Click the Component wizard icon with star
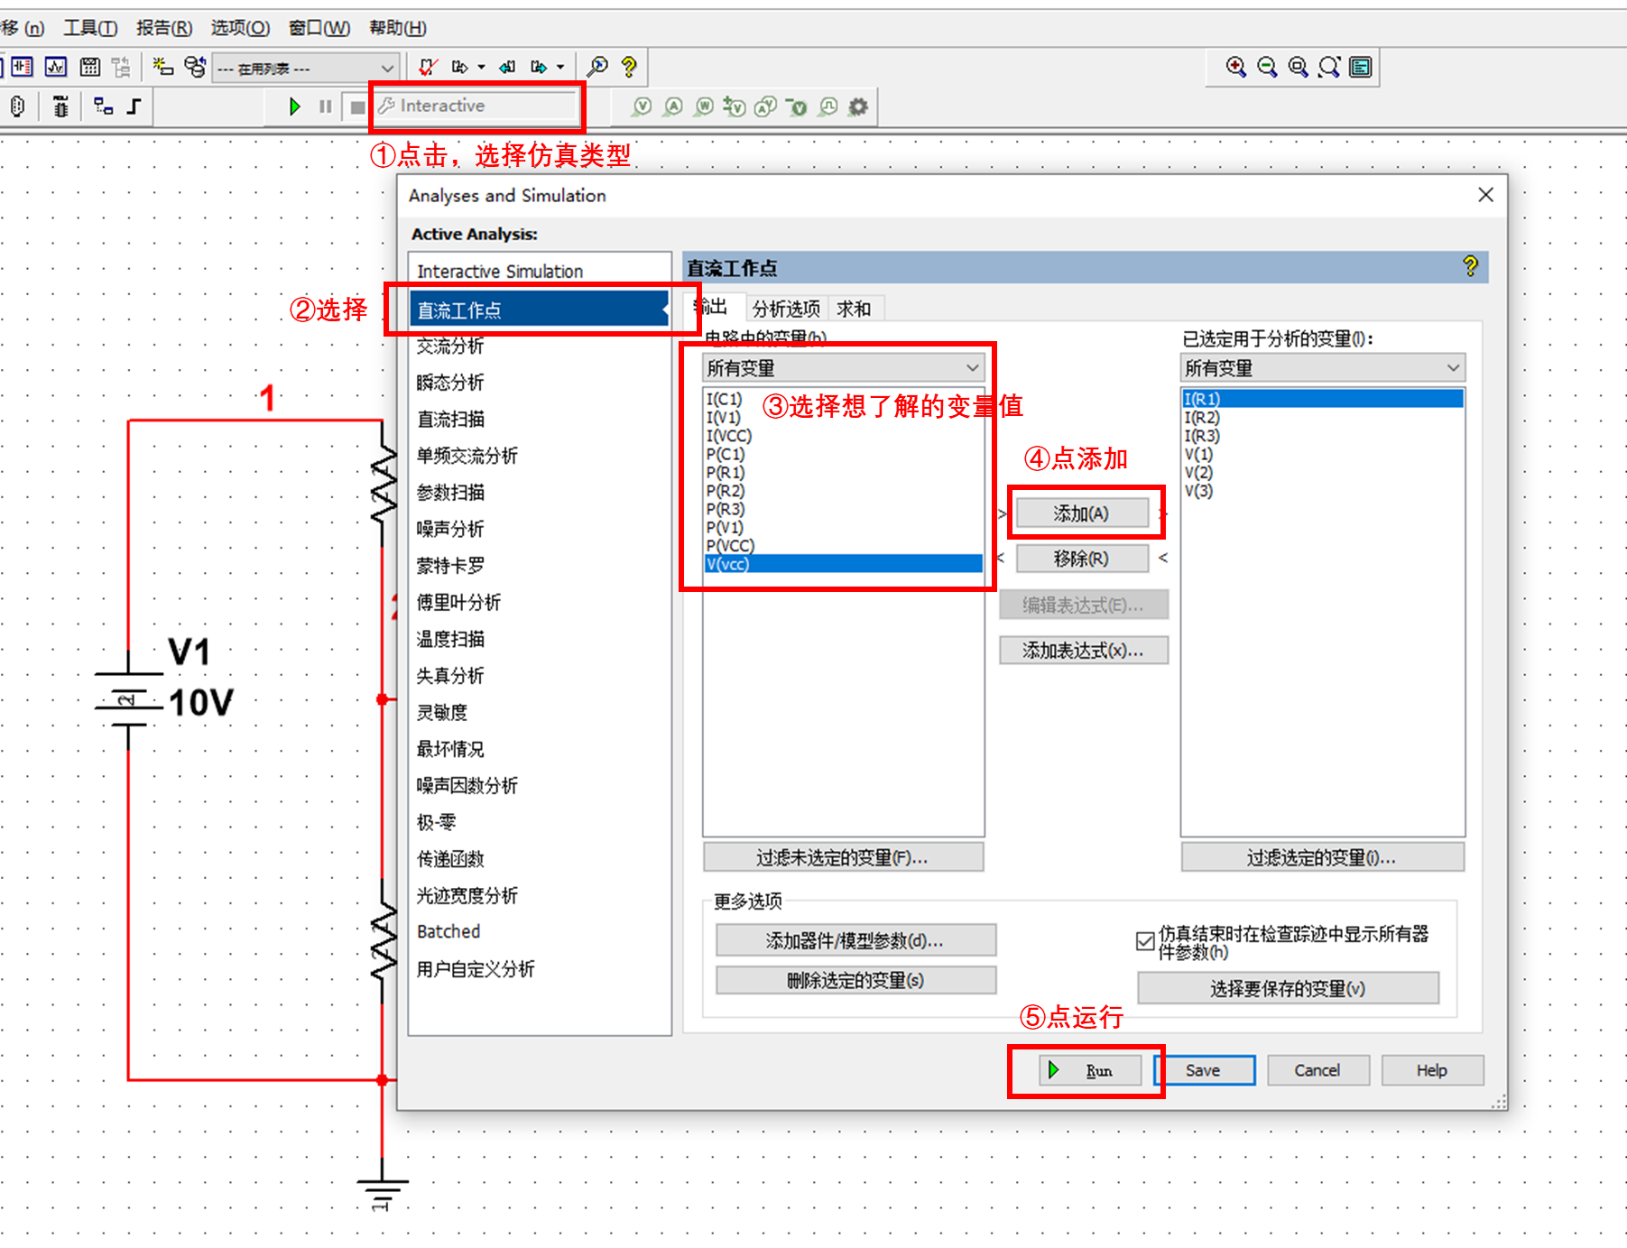 click(162, 67)
